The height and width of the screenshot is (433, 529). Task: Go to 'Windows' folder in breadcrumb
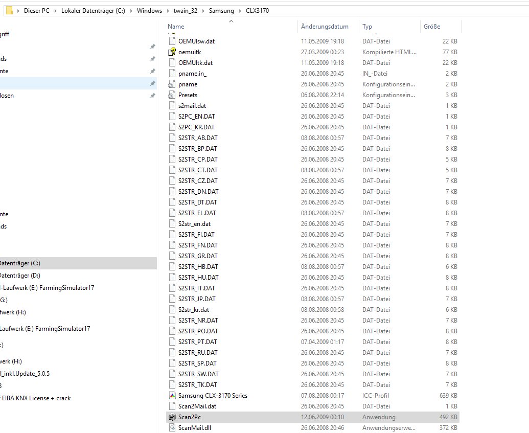tap(149, 11)
